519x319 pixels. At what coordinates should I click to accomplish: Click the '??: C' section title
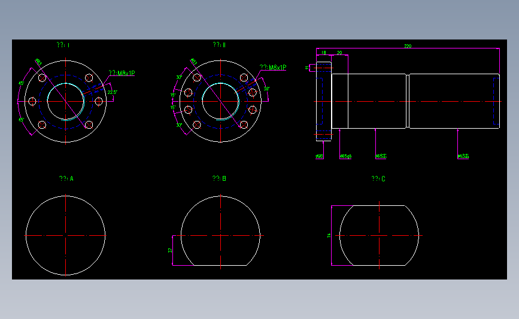[378, 179]
